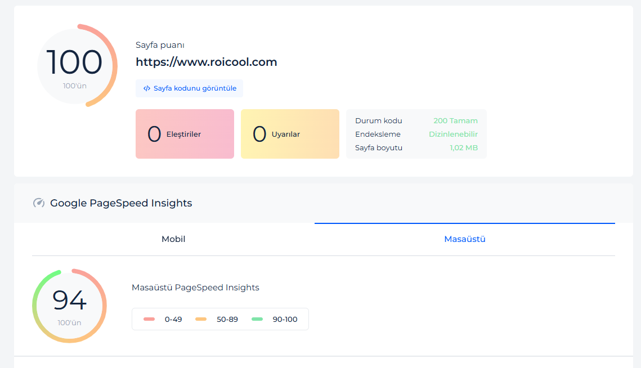Click the Durum kodu label

tap(379, 120)
